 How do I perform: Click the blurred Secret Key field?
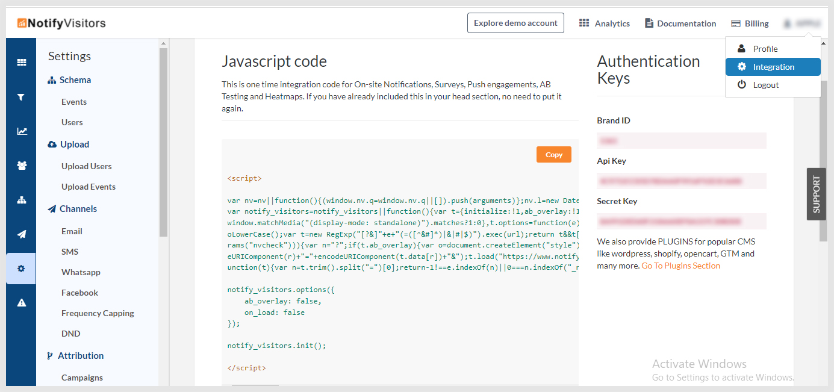click(x=682, y=221)
